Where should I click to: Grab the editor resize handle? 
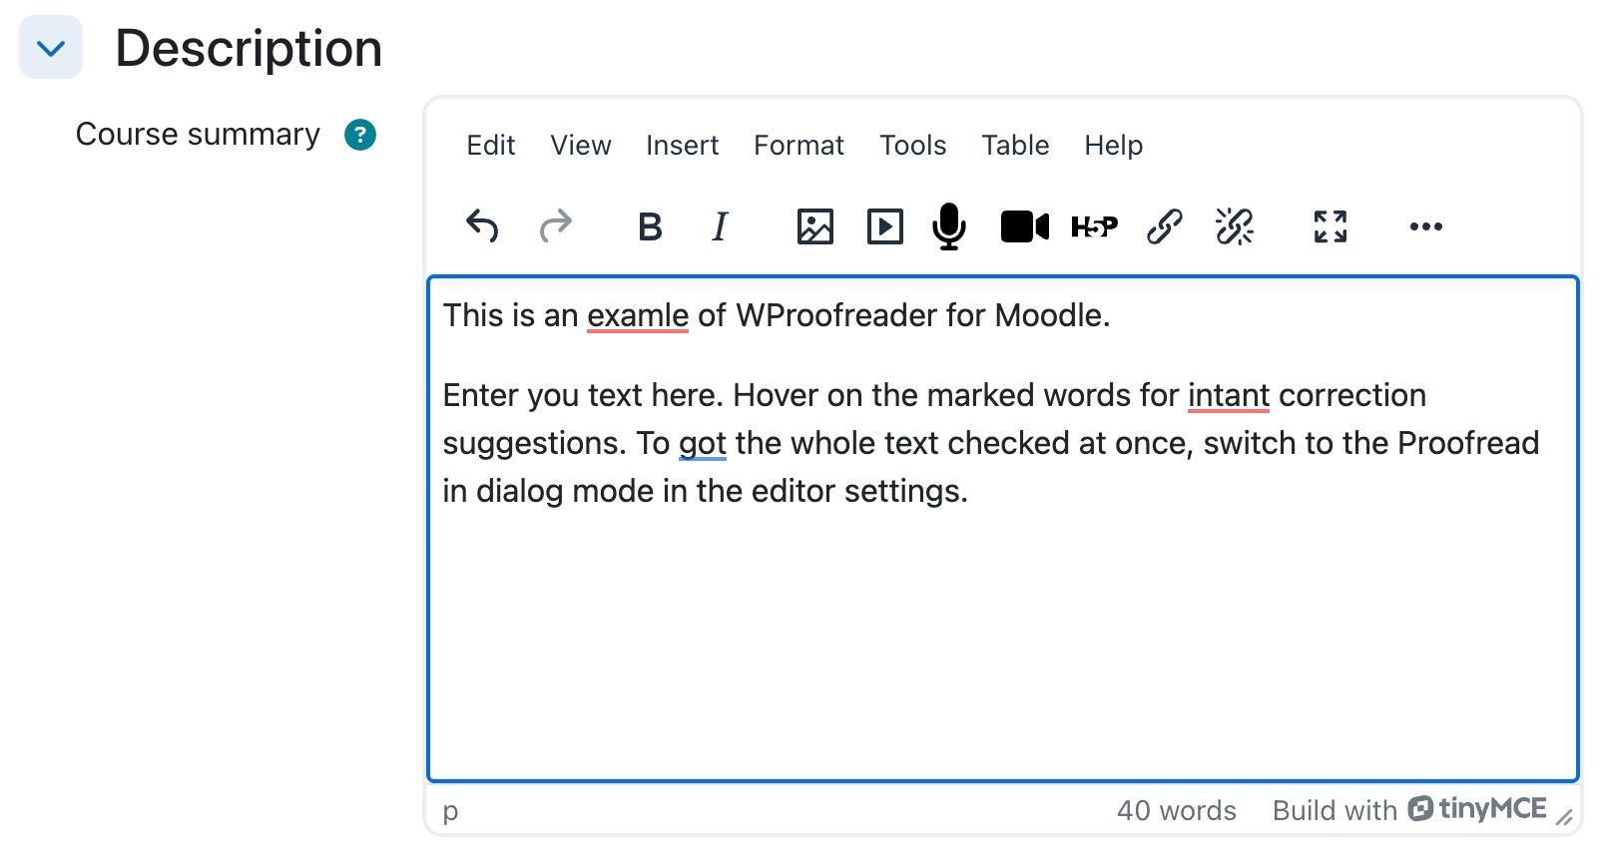[x=1564, y=818]
